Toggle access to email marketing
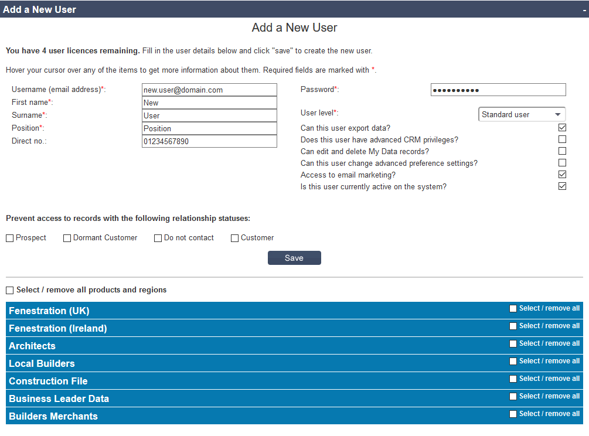The image size is (589, 436). [562, 174]
